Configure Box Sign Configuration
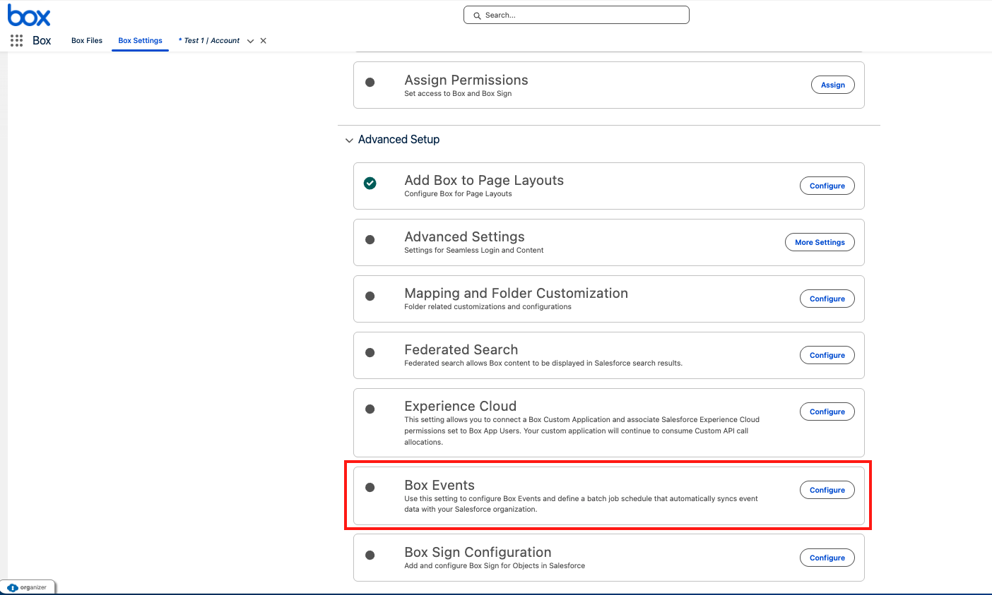Screen dimensions: 992x595 pyautogui.click(x=827, y=558)
